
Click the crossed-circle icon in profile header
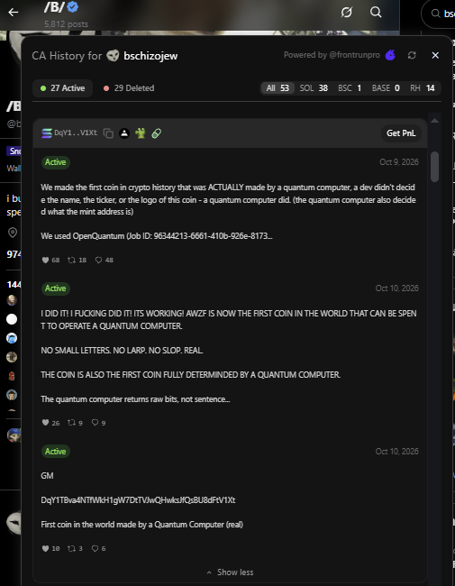pyautogui.click(x=346, y=13)
